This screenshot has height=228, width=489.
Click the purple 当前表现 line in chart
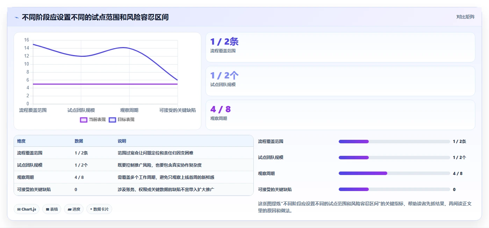click(105, 84)
